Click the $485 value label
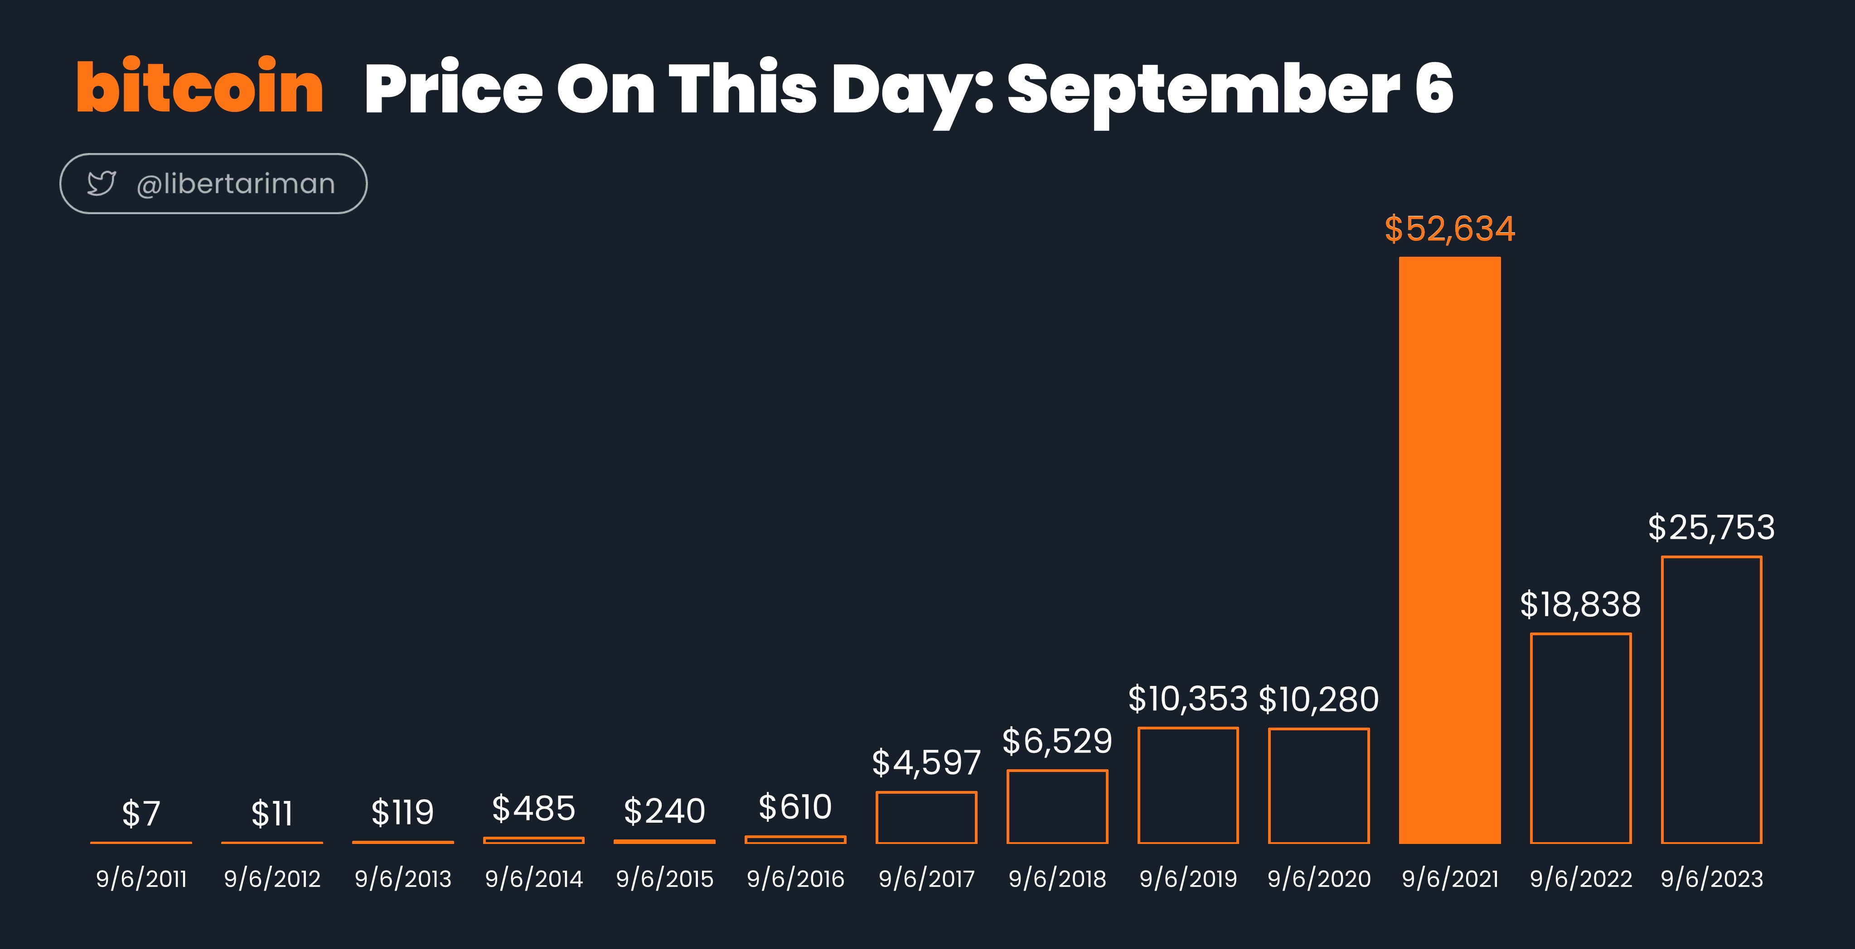The image size is (1855, 949). (533, 808)
